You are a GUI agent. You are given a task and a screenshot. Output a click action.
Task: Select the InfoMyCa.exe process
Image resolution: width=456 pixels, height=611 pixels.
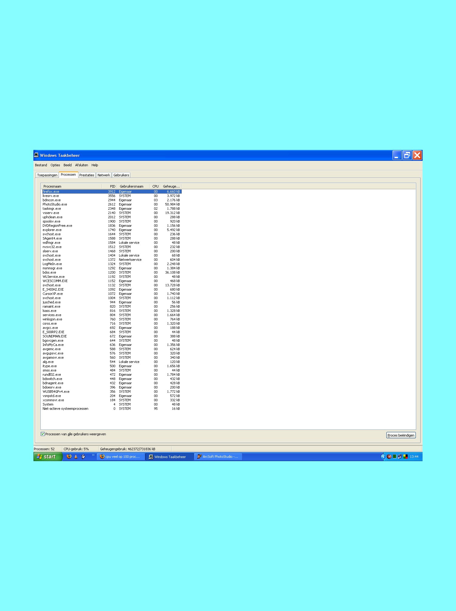click(112, 345)
